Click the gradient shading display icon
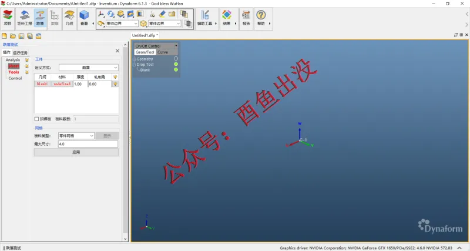 tap(140, 14)
